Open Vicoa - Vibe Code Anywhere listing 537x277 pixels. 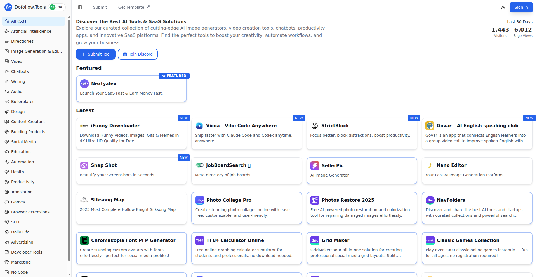[x=247, y=134]
